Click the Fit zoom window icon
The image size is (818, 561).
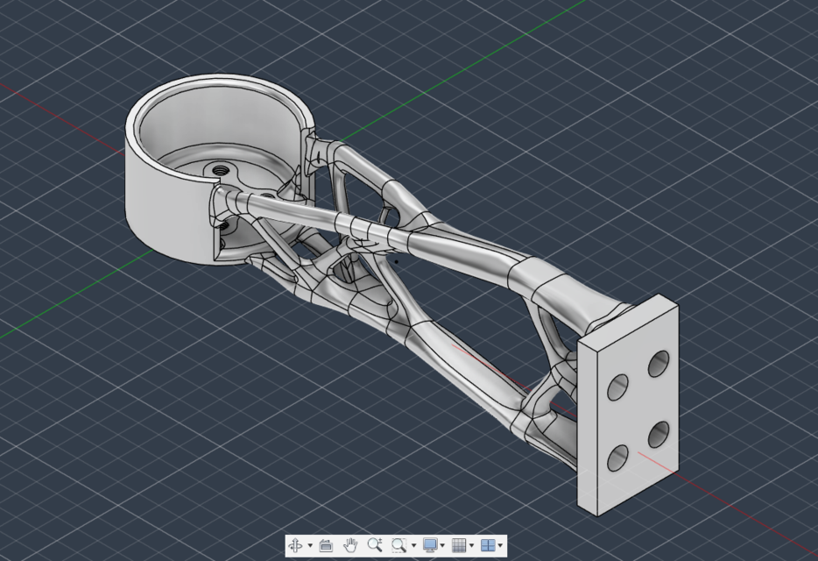point(398,544)
